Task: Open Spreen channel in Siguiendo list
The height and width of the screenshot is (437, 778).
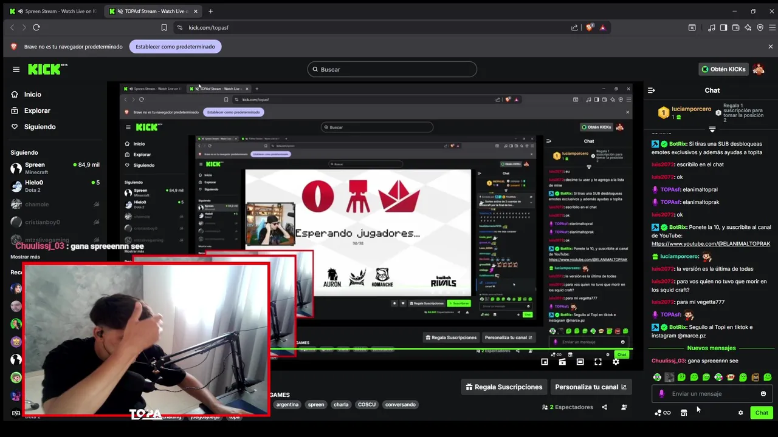Action: coord(55,168)
